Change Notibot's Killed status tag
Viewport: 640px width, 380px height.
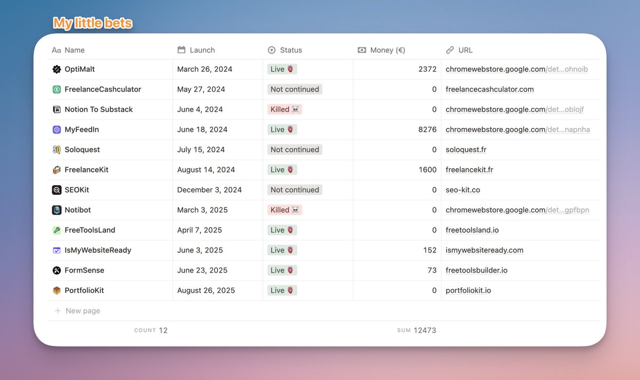285,210
